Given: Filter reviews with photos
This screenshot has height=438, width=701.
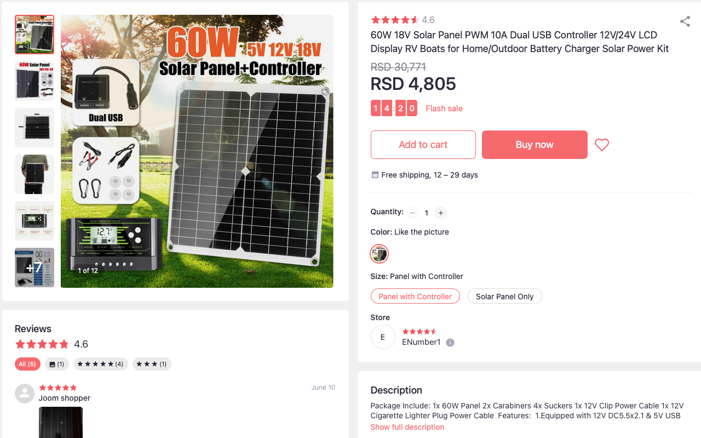Looking at the screenshot, I should pyautogui.click(x=57, y=364).
